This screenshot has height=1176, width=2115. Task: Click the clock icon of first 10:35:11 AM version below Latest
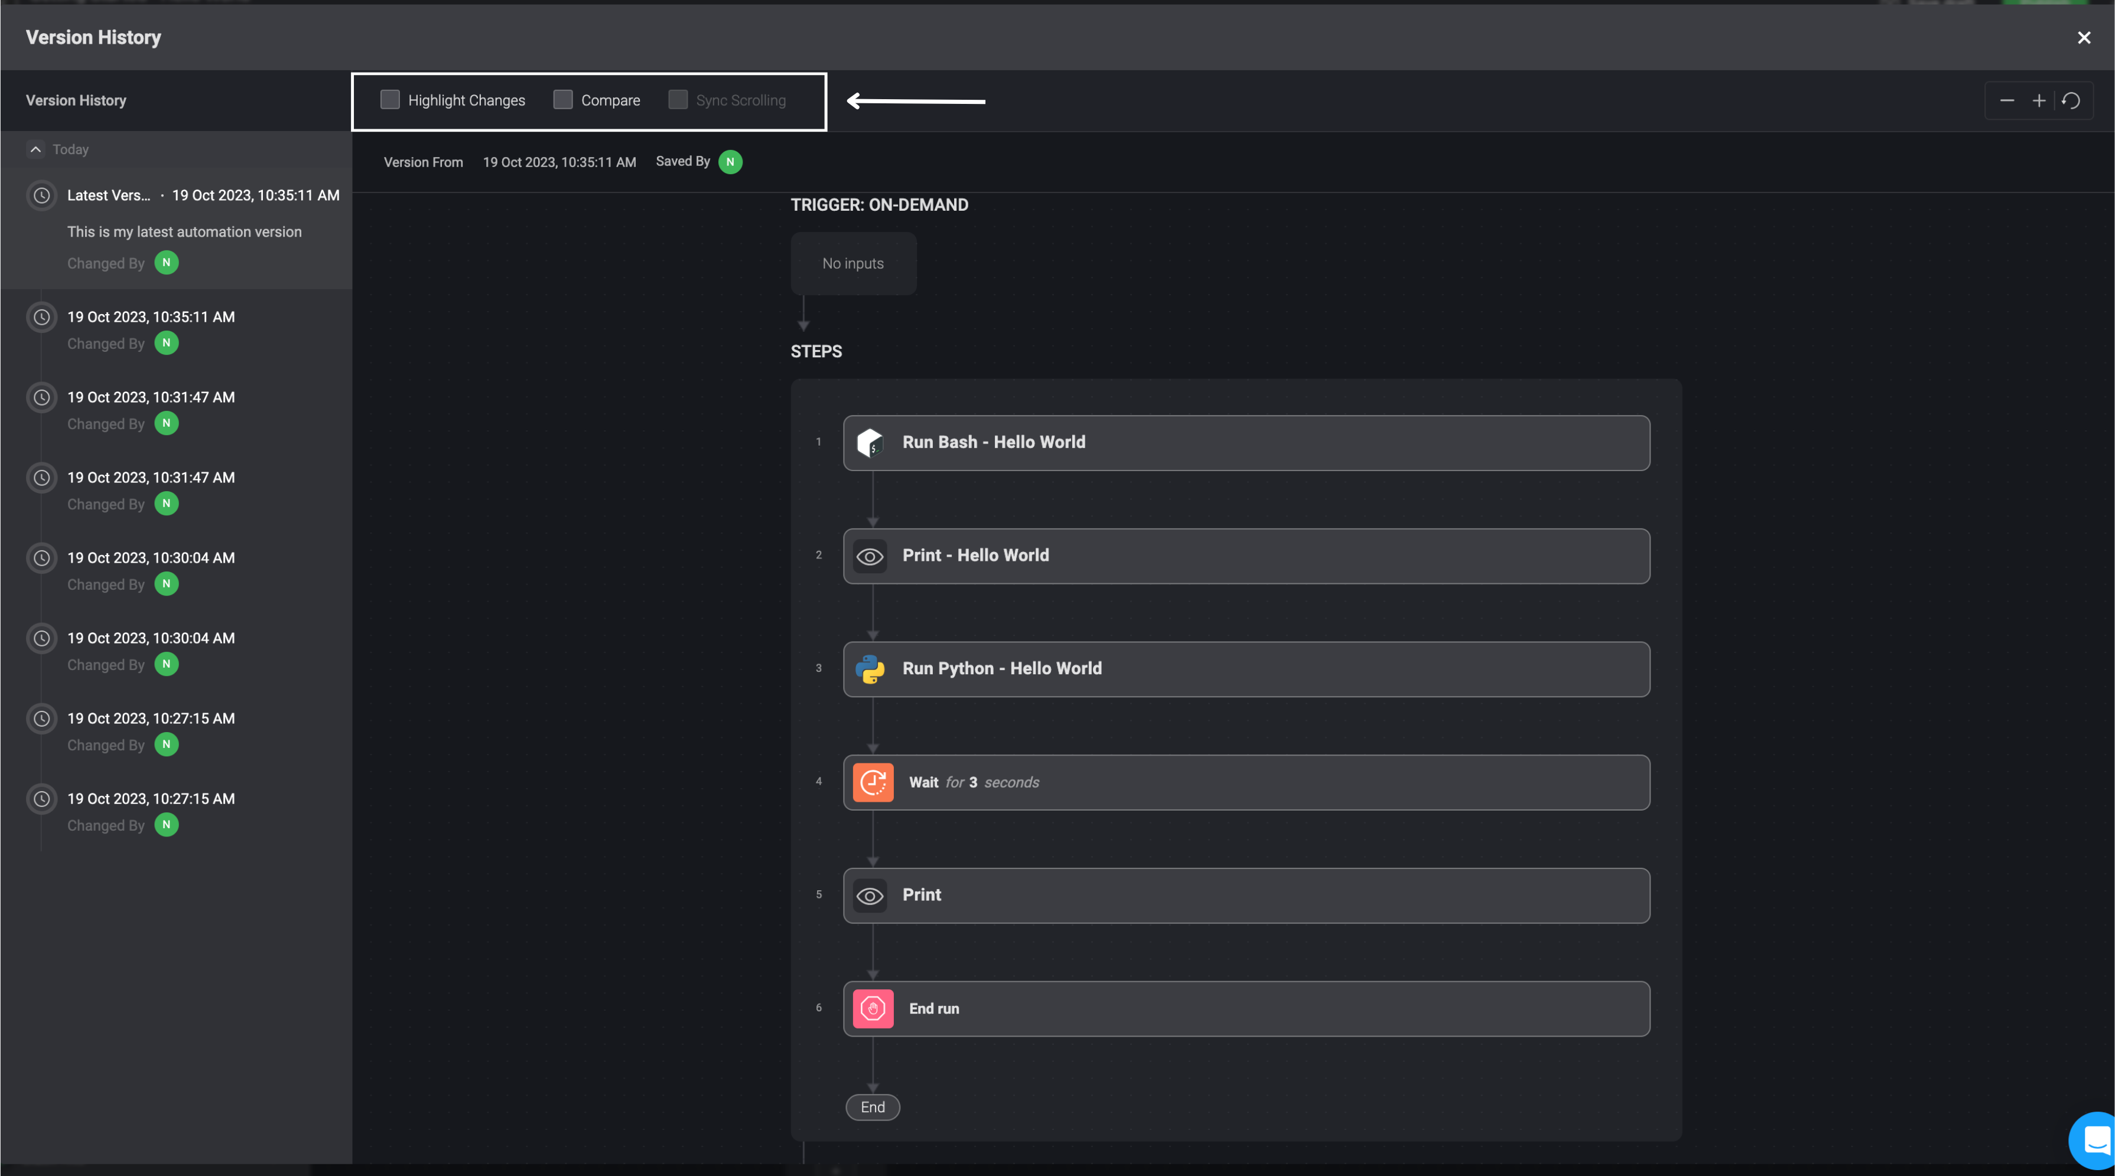point(41,317)
